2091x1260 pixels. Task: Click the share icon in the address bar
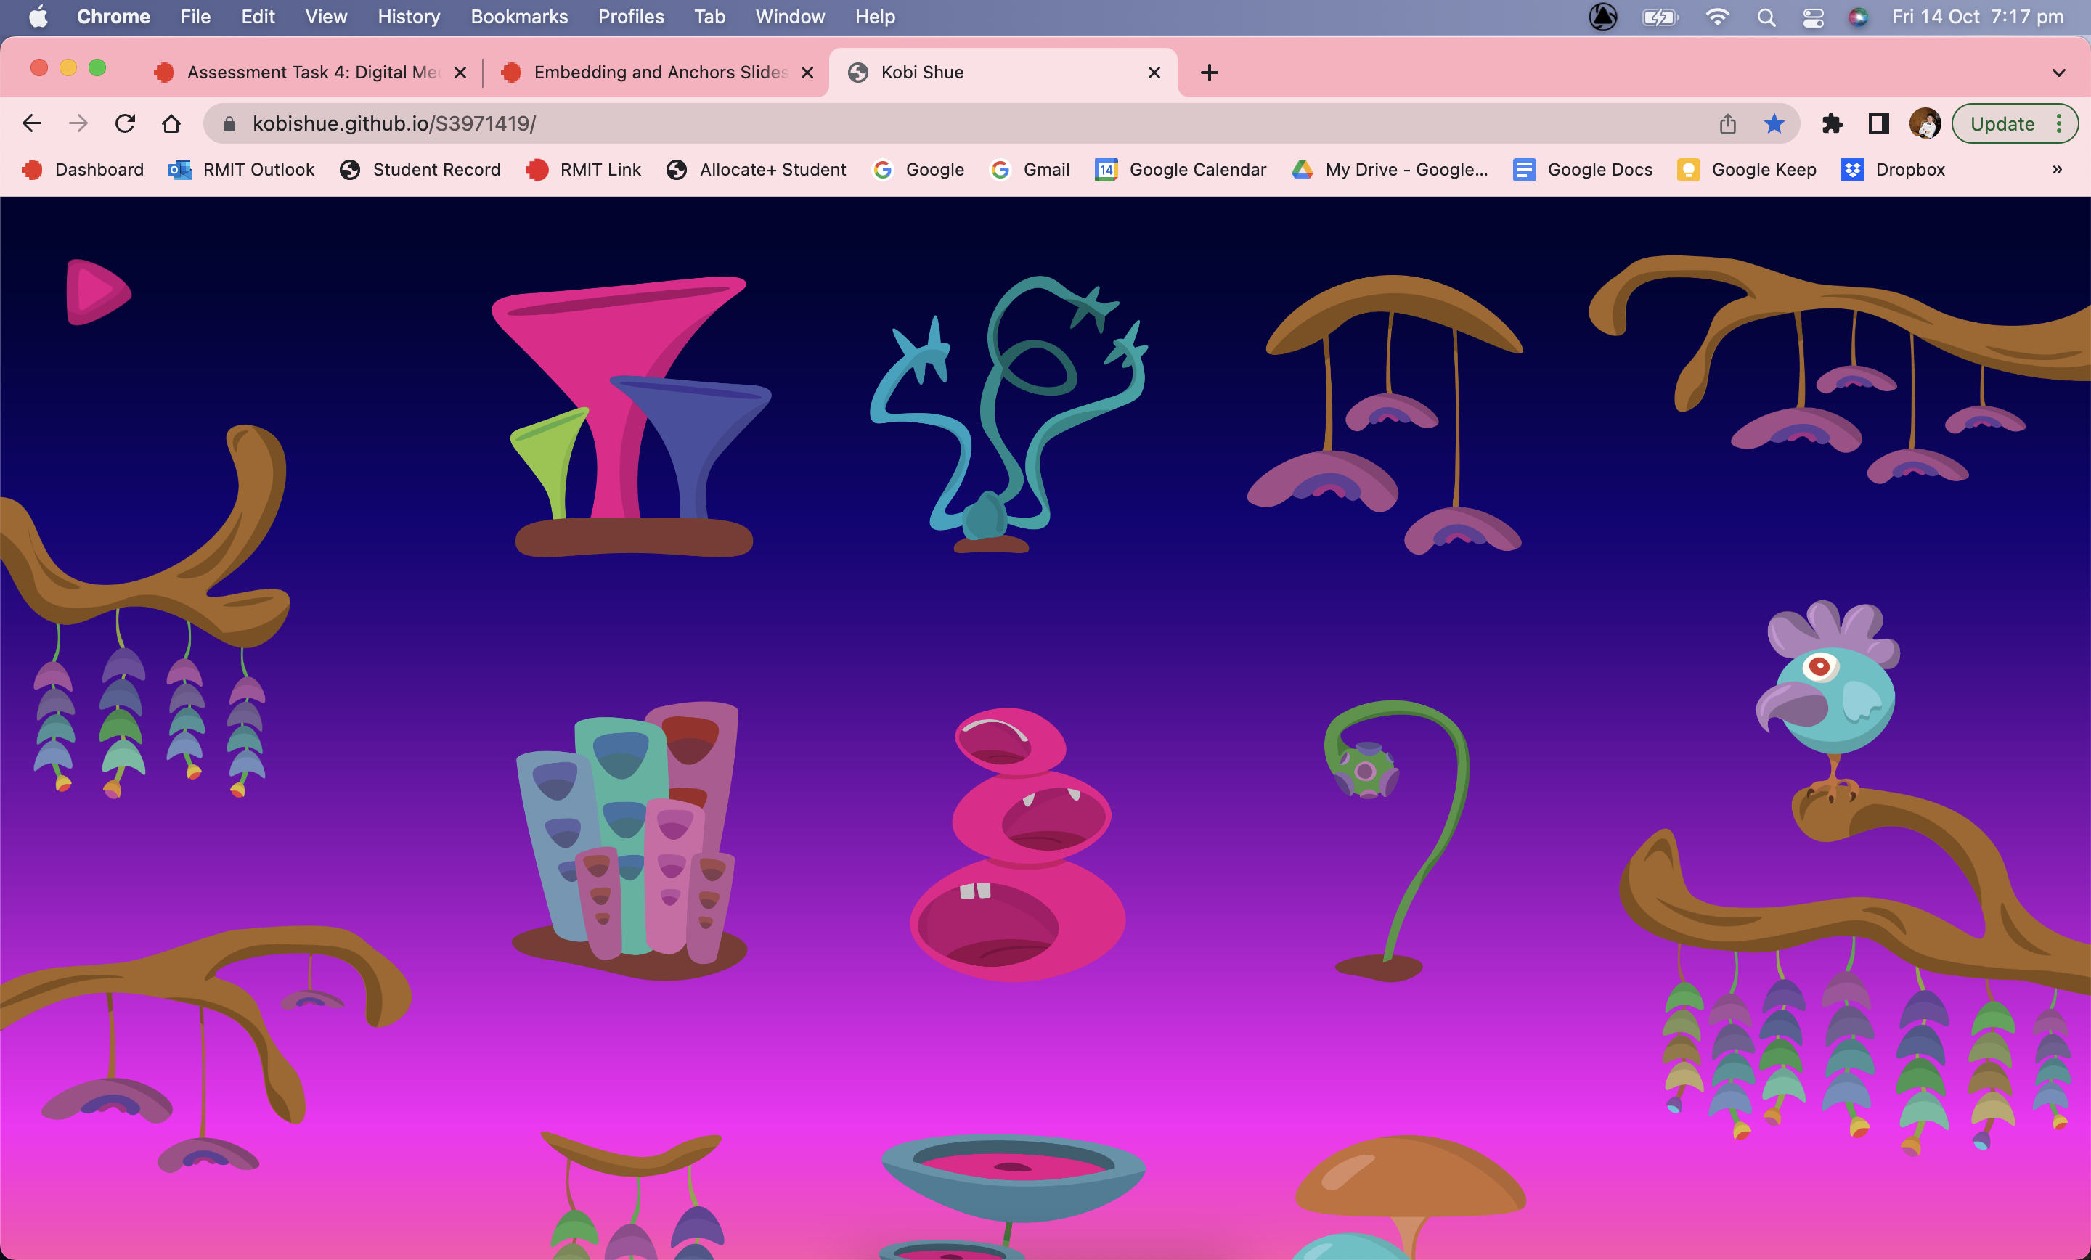pyautogui.click(x=1728, y=123)
